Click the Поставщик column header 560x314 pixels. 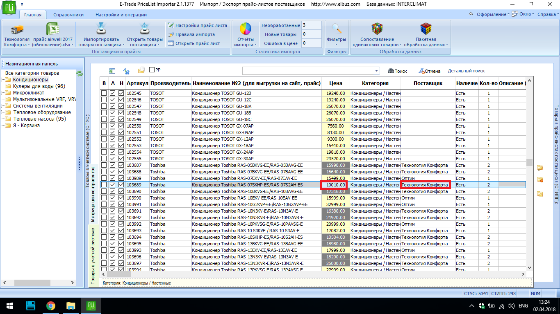pyautogui.click(x=428, y=83)
